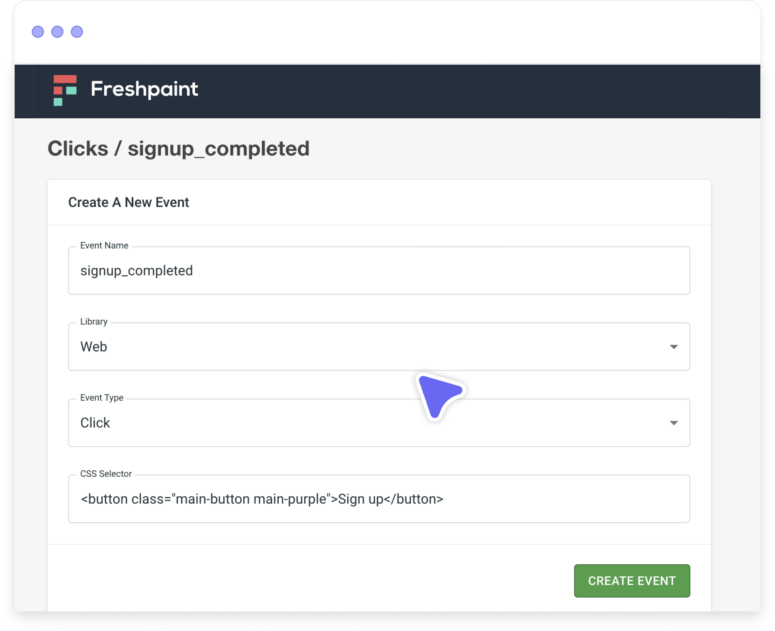775x631 pixels.
Task: Click the purple cursor arrow graphic
Action: (x=439, y=396)
